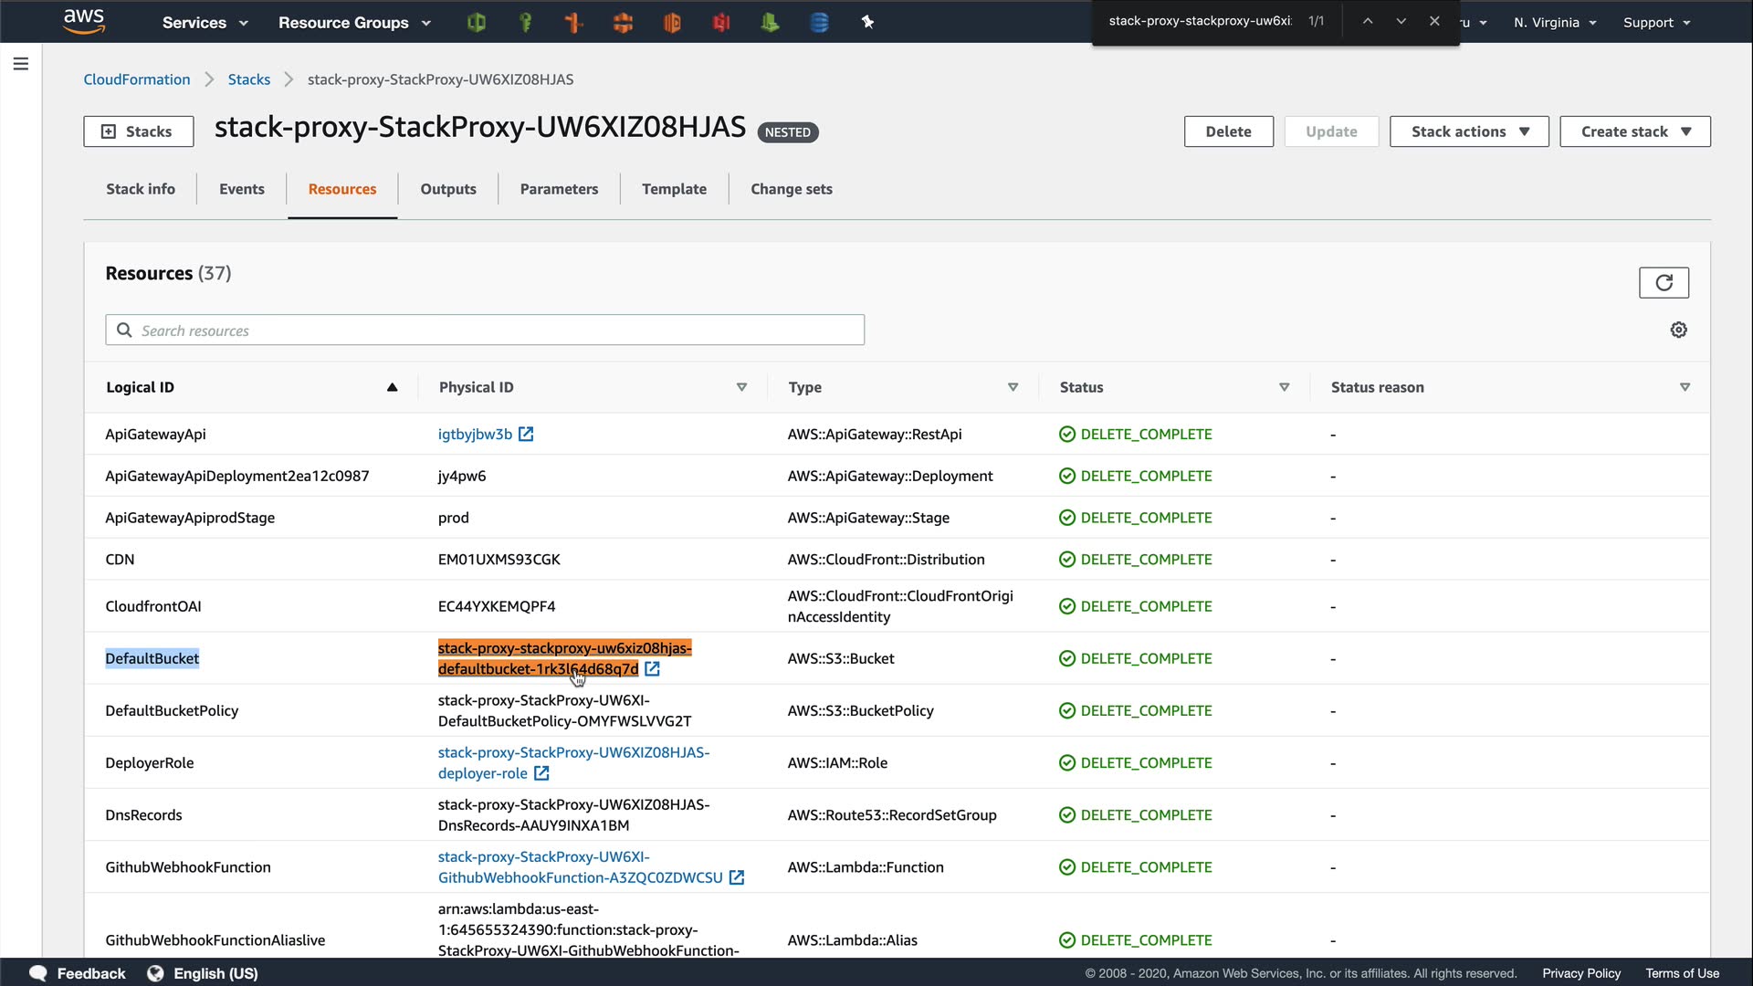Click the green key IAM shortcut icon

pos(525,23)
